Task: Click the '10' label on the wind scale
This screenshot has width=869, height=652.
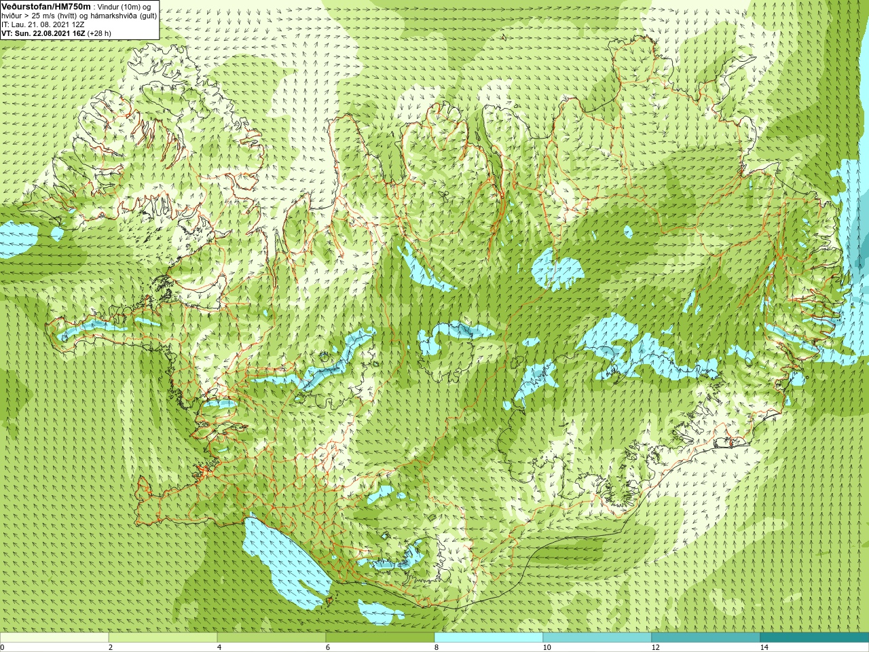Action: point(547,647)
